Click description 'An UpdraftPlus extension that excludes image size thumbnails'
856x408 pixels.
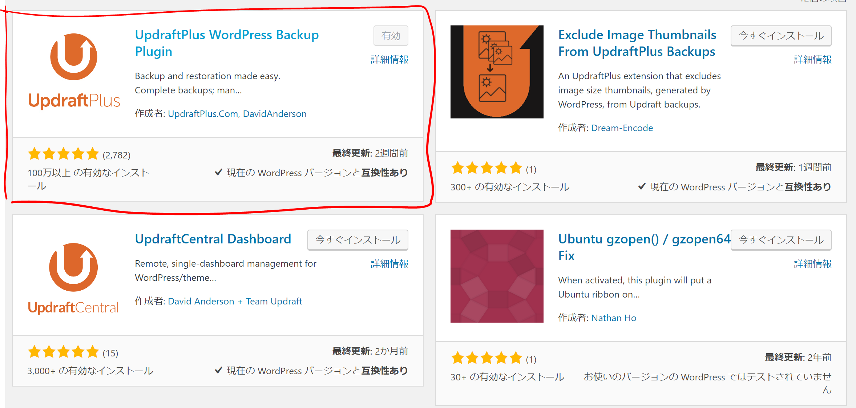(x=639, y=90)
